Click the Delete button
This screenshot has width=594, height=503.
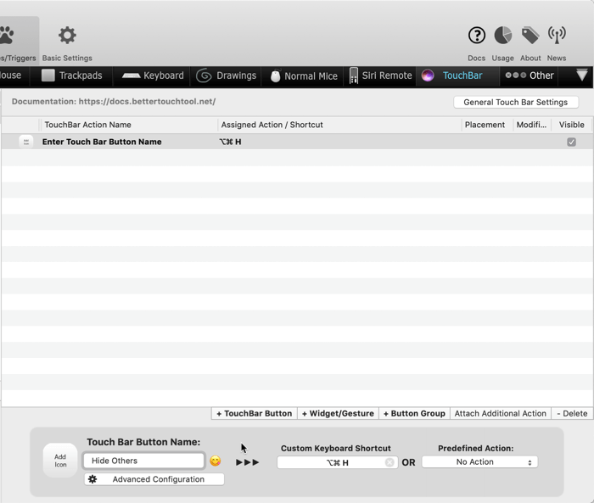pyautogui.click(x=572, y=413)
